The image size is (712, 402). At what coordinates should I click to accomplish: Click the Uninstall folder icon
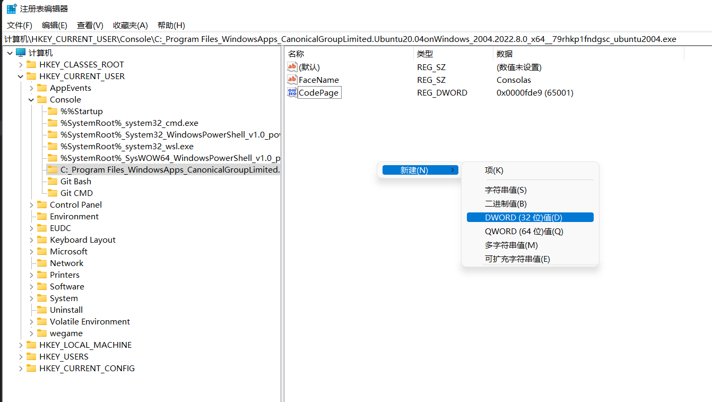[42, 310]
